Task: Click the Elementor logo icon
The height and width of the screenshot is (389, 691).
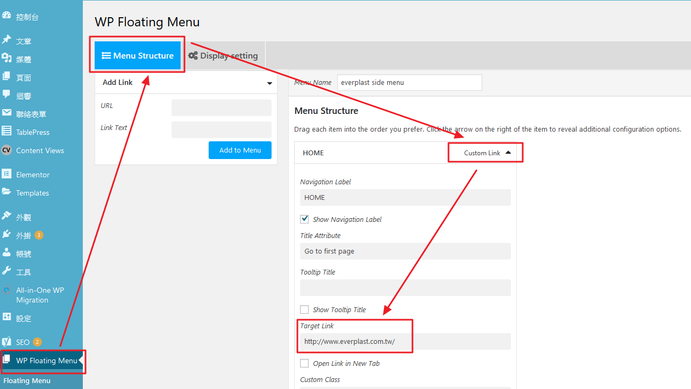Action: [6, 174]
